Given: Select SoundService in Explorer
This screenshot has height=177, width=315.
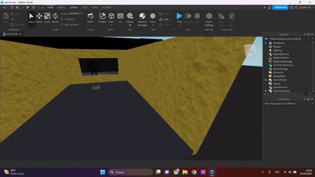Looking at the screenshot, I should click(280, 88).
